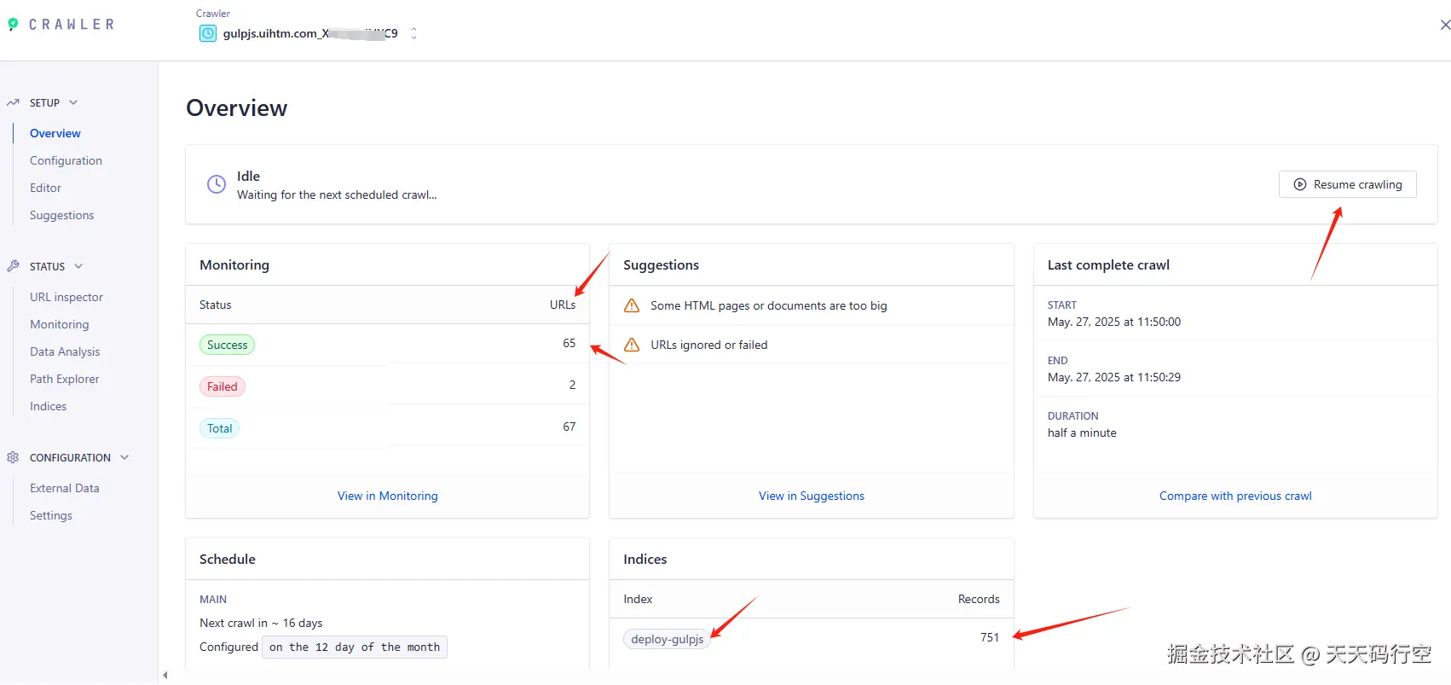The width and height of the screenshot is (1451, 685).
Task: Select the Editor sidebar item
Action: click(46, 188)
